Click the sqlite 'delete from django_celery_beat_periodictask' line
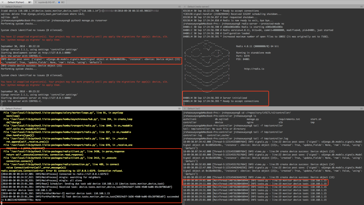 [x=43, y=14]
